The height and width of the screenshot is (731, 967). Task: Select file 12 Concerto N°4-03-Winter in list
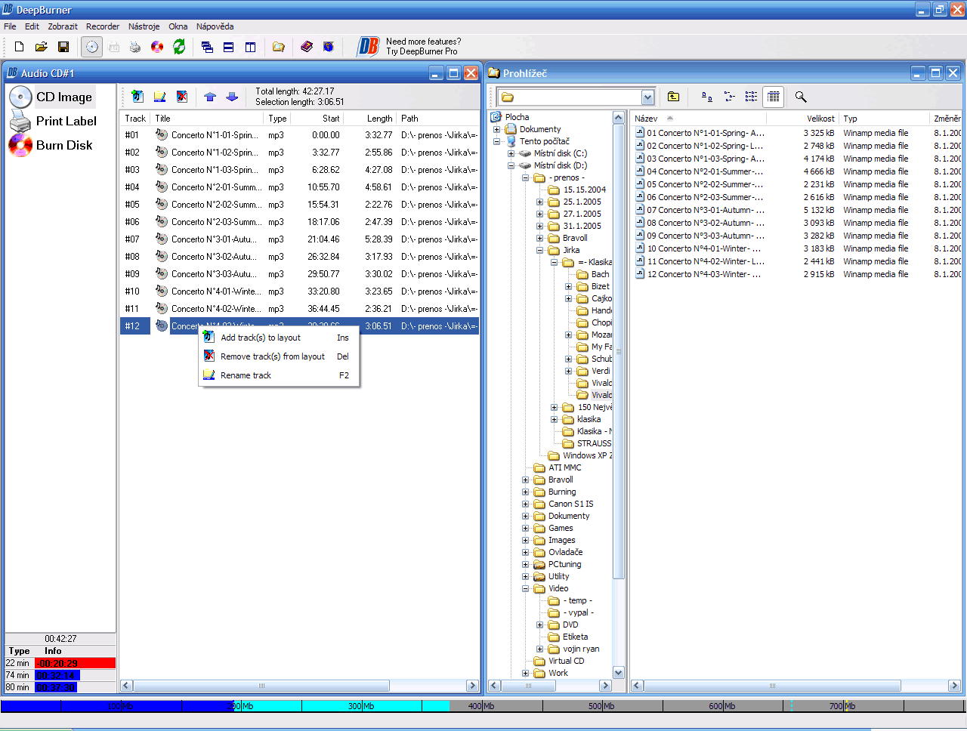[698, 274]
